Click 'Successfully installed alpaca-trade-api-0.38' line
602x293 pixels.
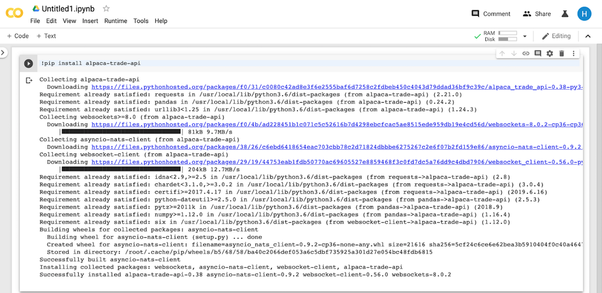click(x=246, y=274)
